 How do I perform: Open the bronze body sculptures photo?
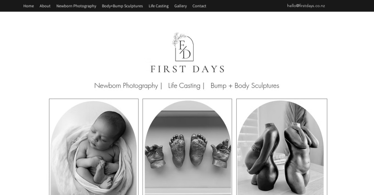pos(282,147)
